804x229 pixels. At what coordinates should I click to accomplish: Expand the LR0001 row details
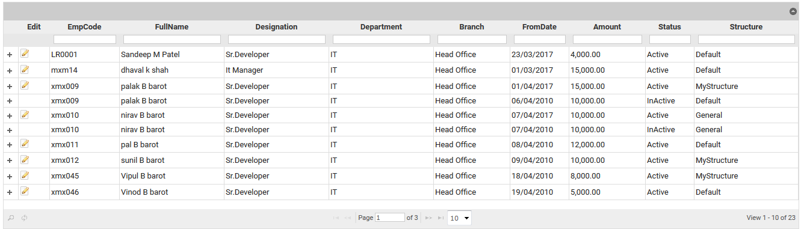pos(10,55)
